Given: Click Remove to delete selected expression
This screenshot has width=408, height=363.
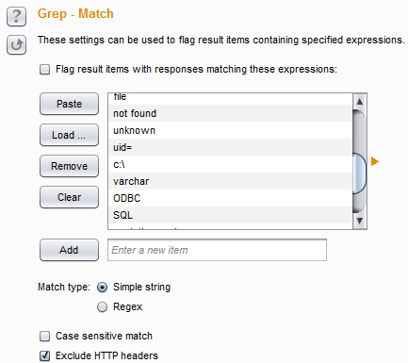Looking at the screenshot, I should pyautogui.click(x=69, y=166).
